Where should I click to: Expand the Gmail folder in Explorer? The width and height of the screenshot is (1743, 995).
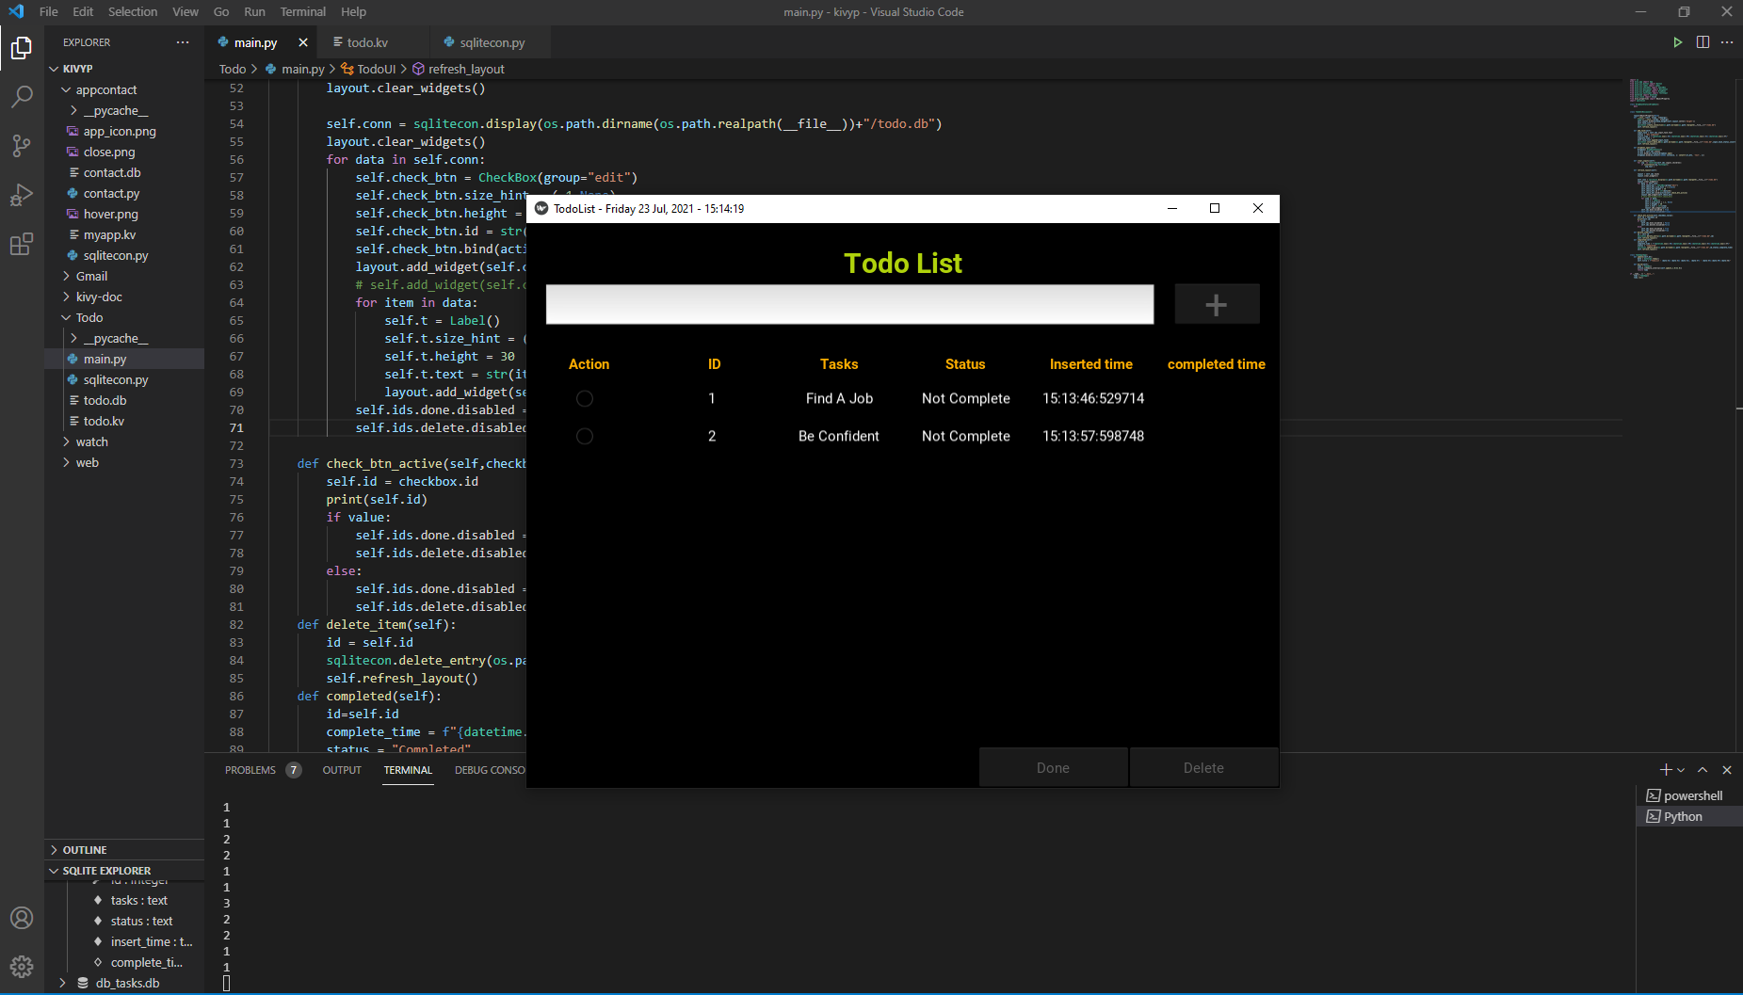(91, 276)
